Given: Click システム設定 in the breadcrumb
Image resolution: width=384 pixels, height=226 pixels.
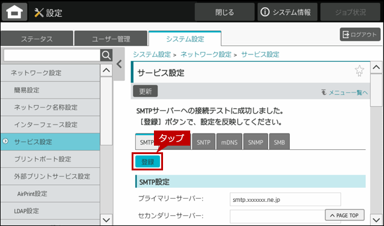Looking at the screenshot, I should point(152,54).
